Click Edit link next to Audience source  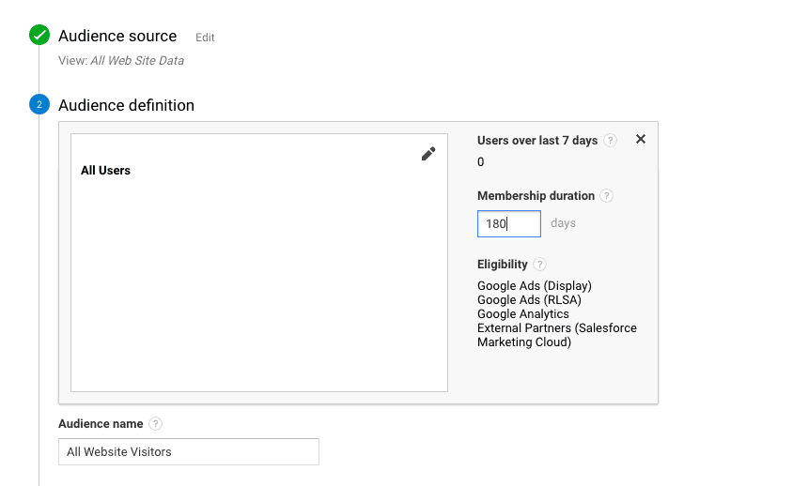205,38
